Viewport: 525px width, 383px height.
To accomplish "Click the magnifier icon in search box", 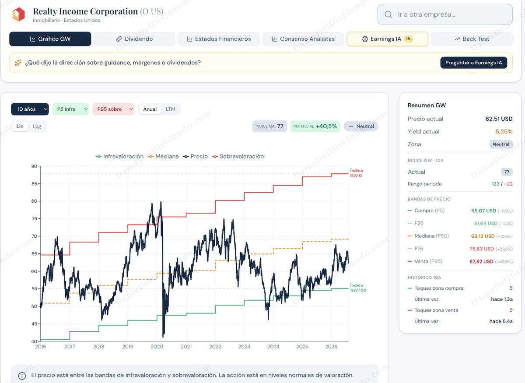I will pyautogui.click(x=388, y=14).
